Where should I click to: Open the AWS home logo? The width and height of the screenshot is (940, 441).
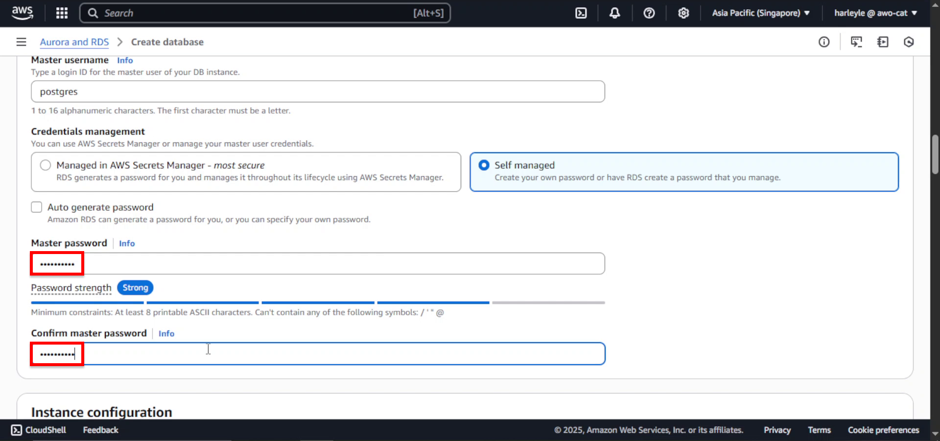[x=23, y=13]
